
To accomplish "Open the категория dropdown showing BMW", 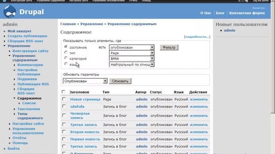I will [x=132, y=59].
